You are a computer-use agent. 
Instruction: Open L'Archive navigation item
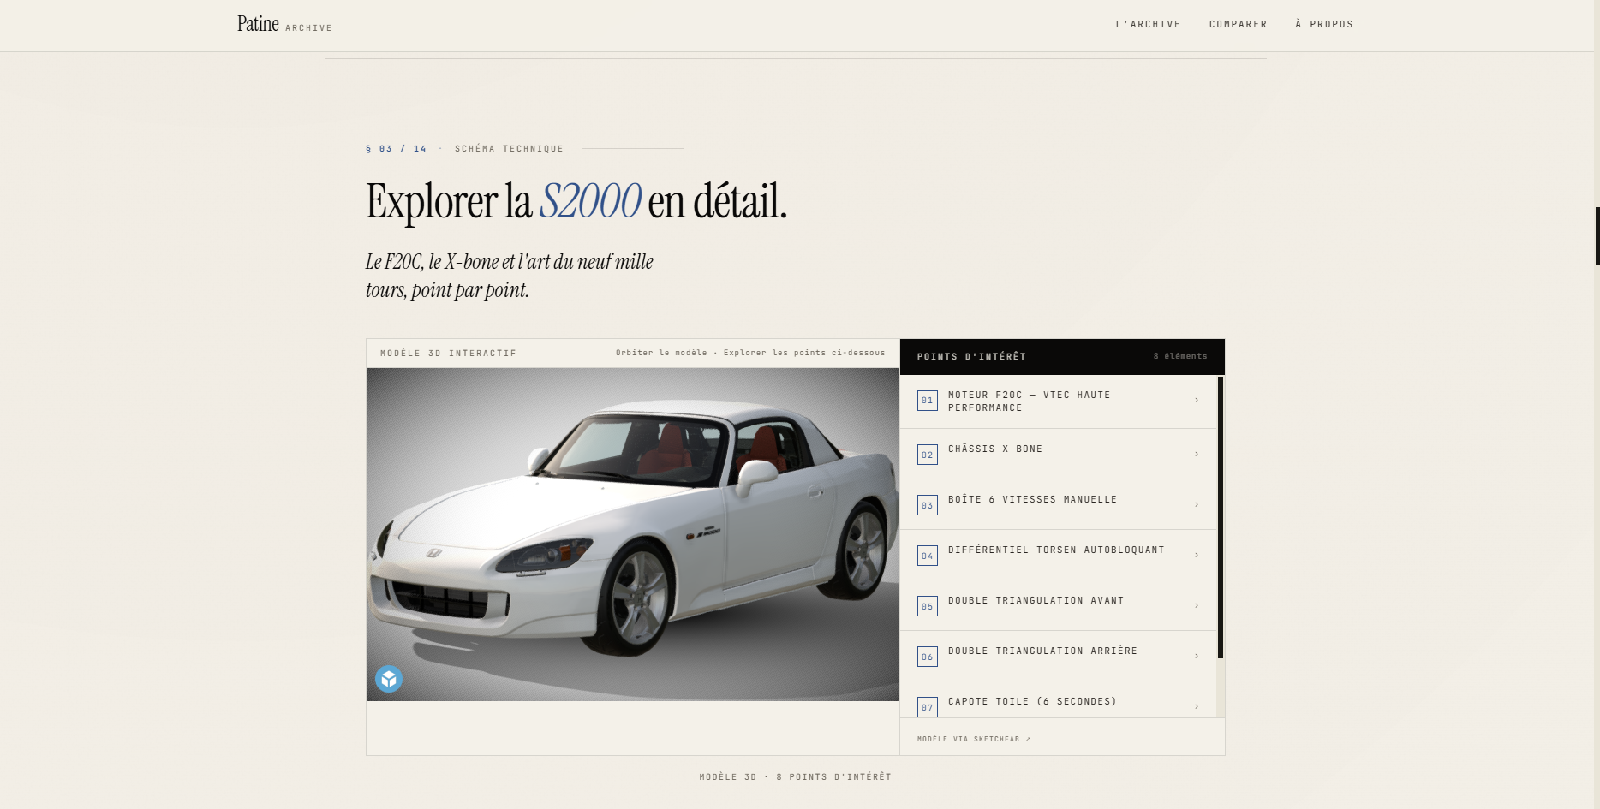tap(1148, 24)
